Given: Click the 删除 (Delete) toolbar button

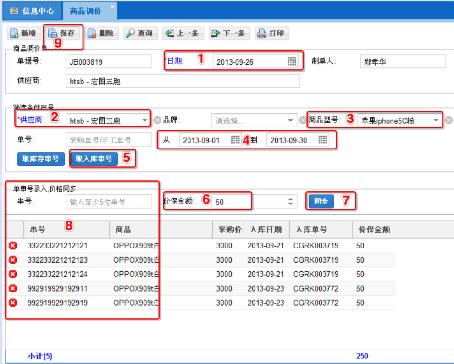Looking at the screenshot, I should [102, 33].
